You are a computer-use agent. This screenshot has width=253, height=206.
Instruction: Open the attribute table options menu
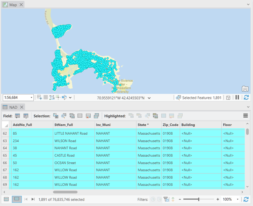point(245,116)
